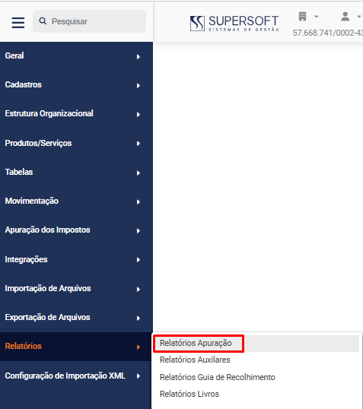Expand the Cadastros submenu arrow
Screen dimensions: 363x409
[x=139, y=86]
